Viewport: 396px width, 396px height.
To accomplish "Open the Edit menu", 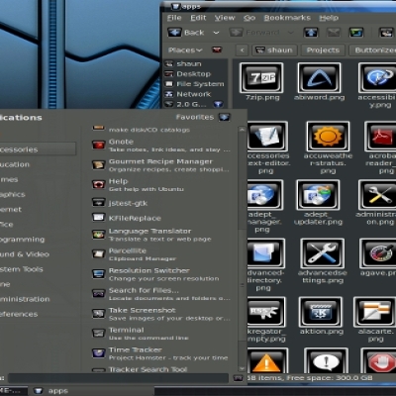I will pos(198,18).
